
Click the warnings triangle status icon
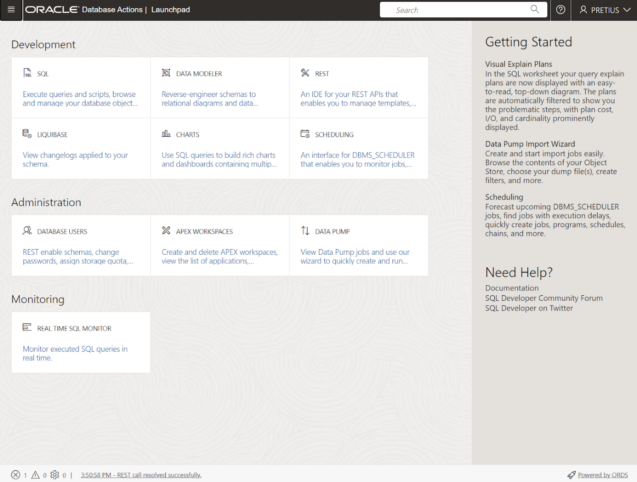coord(36,475)
